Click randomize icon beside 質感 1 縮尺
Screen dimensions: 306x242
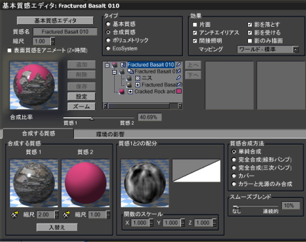(15, 215)
